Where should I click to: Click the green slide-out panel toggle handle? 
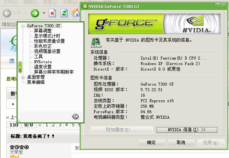coord(20,67)
